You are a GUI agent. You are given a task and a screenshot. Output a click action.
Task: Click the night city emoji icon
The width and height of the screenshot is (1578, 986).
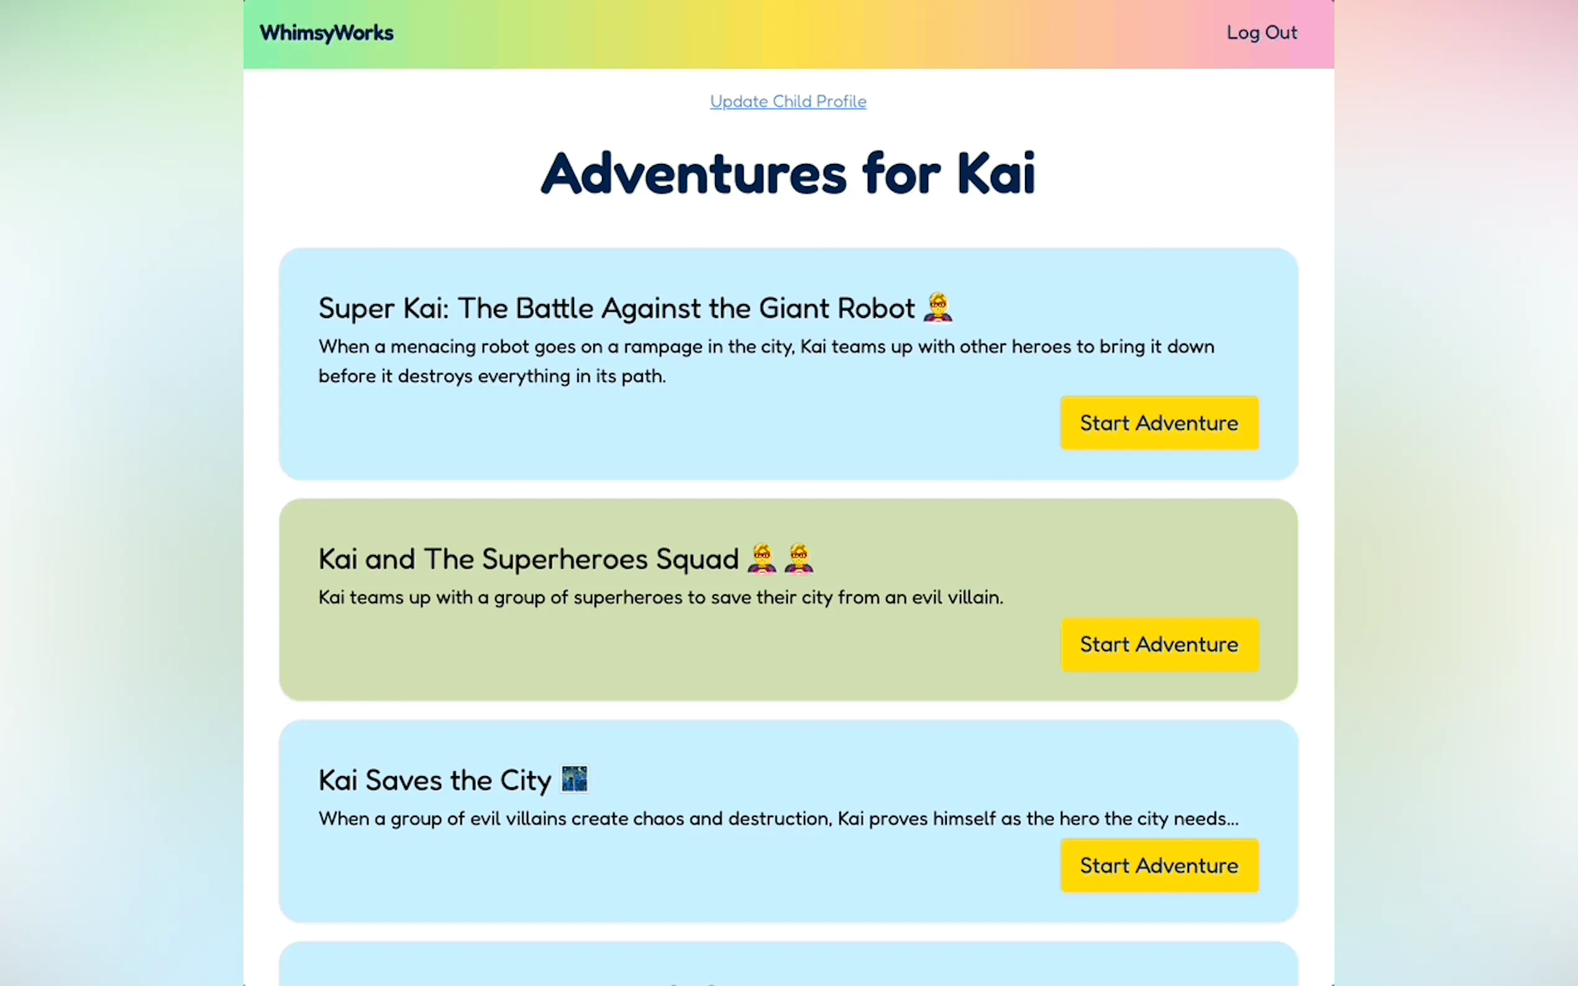coord(574,779)
